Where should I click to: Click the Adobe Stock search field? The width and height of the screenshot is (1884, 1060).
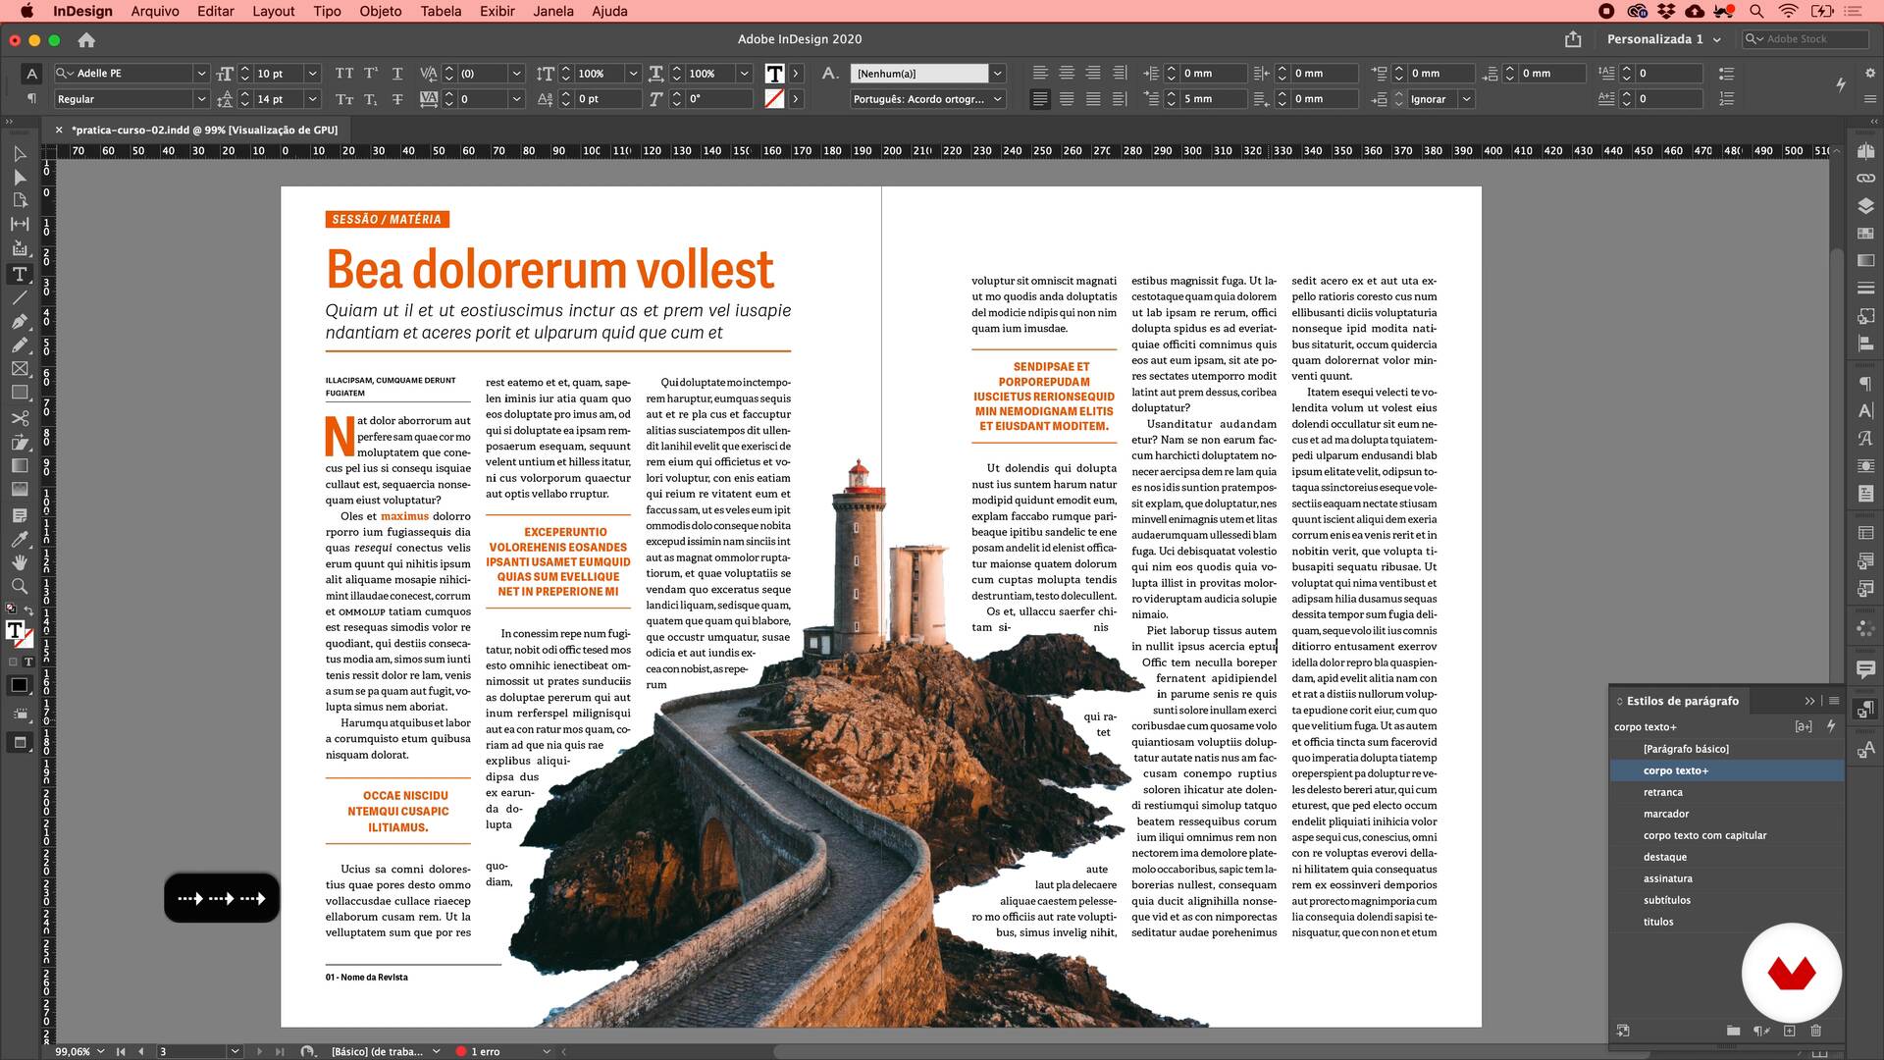point(1806,39)
